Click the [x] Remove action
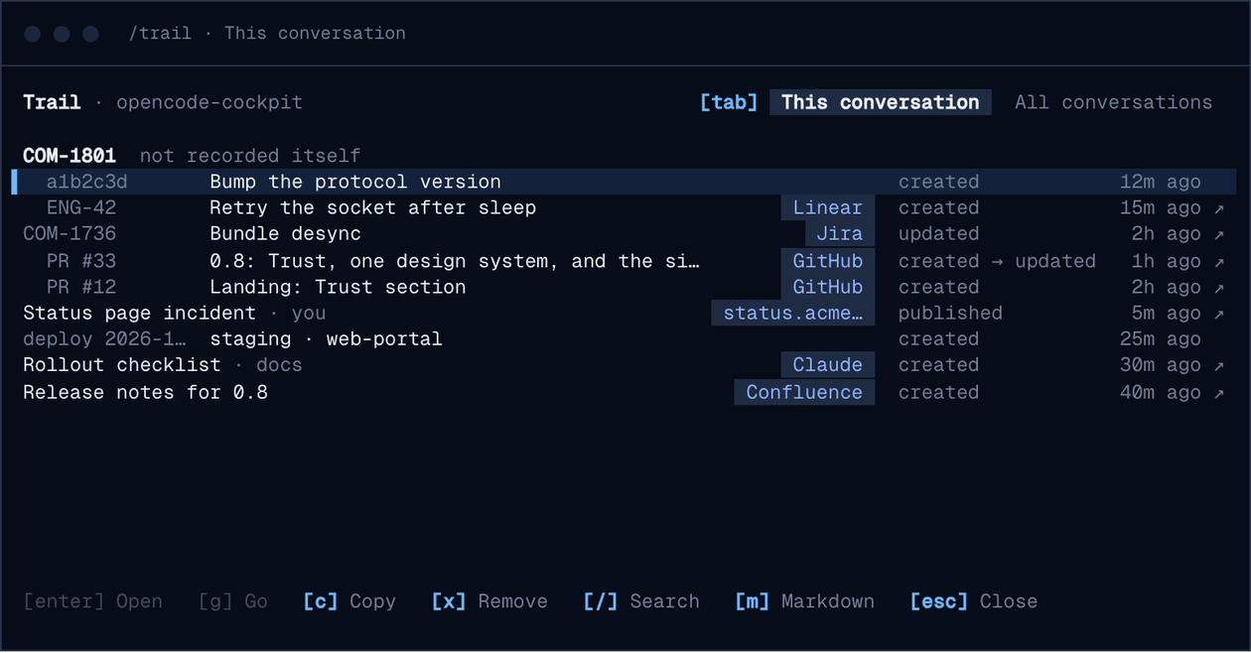Screen dimensions: 1251x653 coord(489,601)
